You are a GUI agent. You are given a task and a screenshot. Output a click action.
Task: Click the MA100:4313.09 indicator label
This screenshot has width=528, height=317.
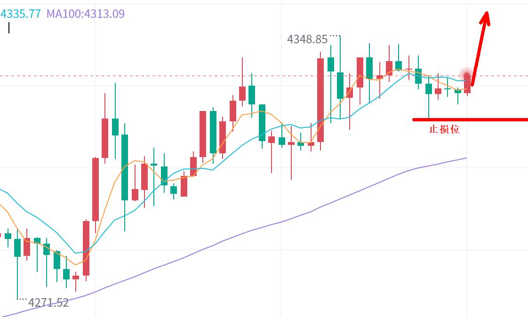pos(85,14)
